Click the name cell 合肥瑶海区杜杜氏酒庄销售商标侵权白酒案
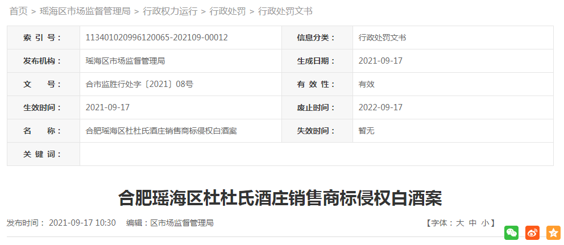The width and height of the screenshot is (564, 245). 161,131
